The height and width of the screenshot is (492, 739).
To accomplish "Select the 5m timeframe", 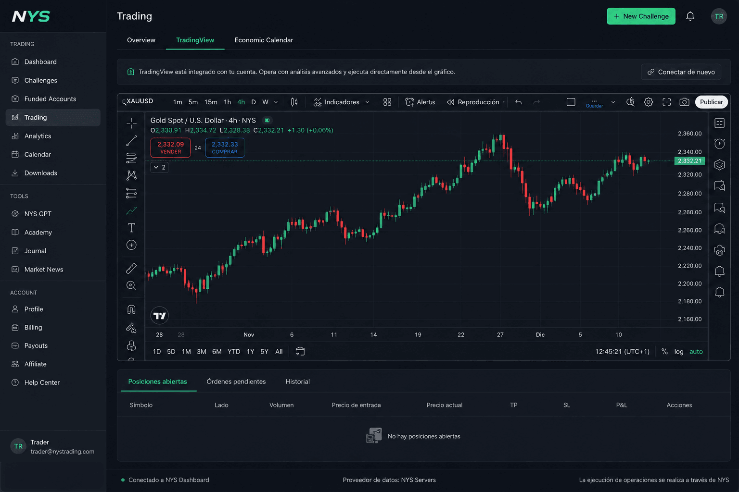I will (193, 102).
